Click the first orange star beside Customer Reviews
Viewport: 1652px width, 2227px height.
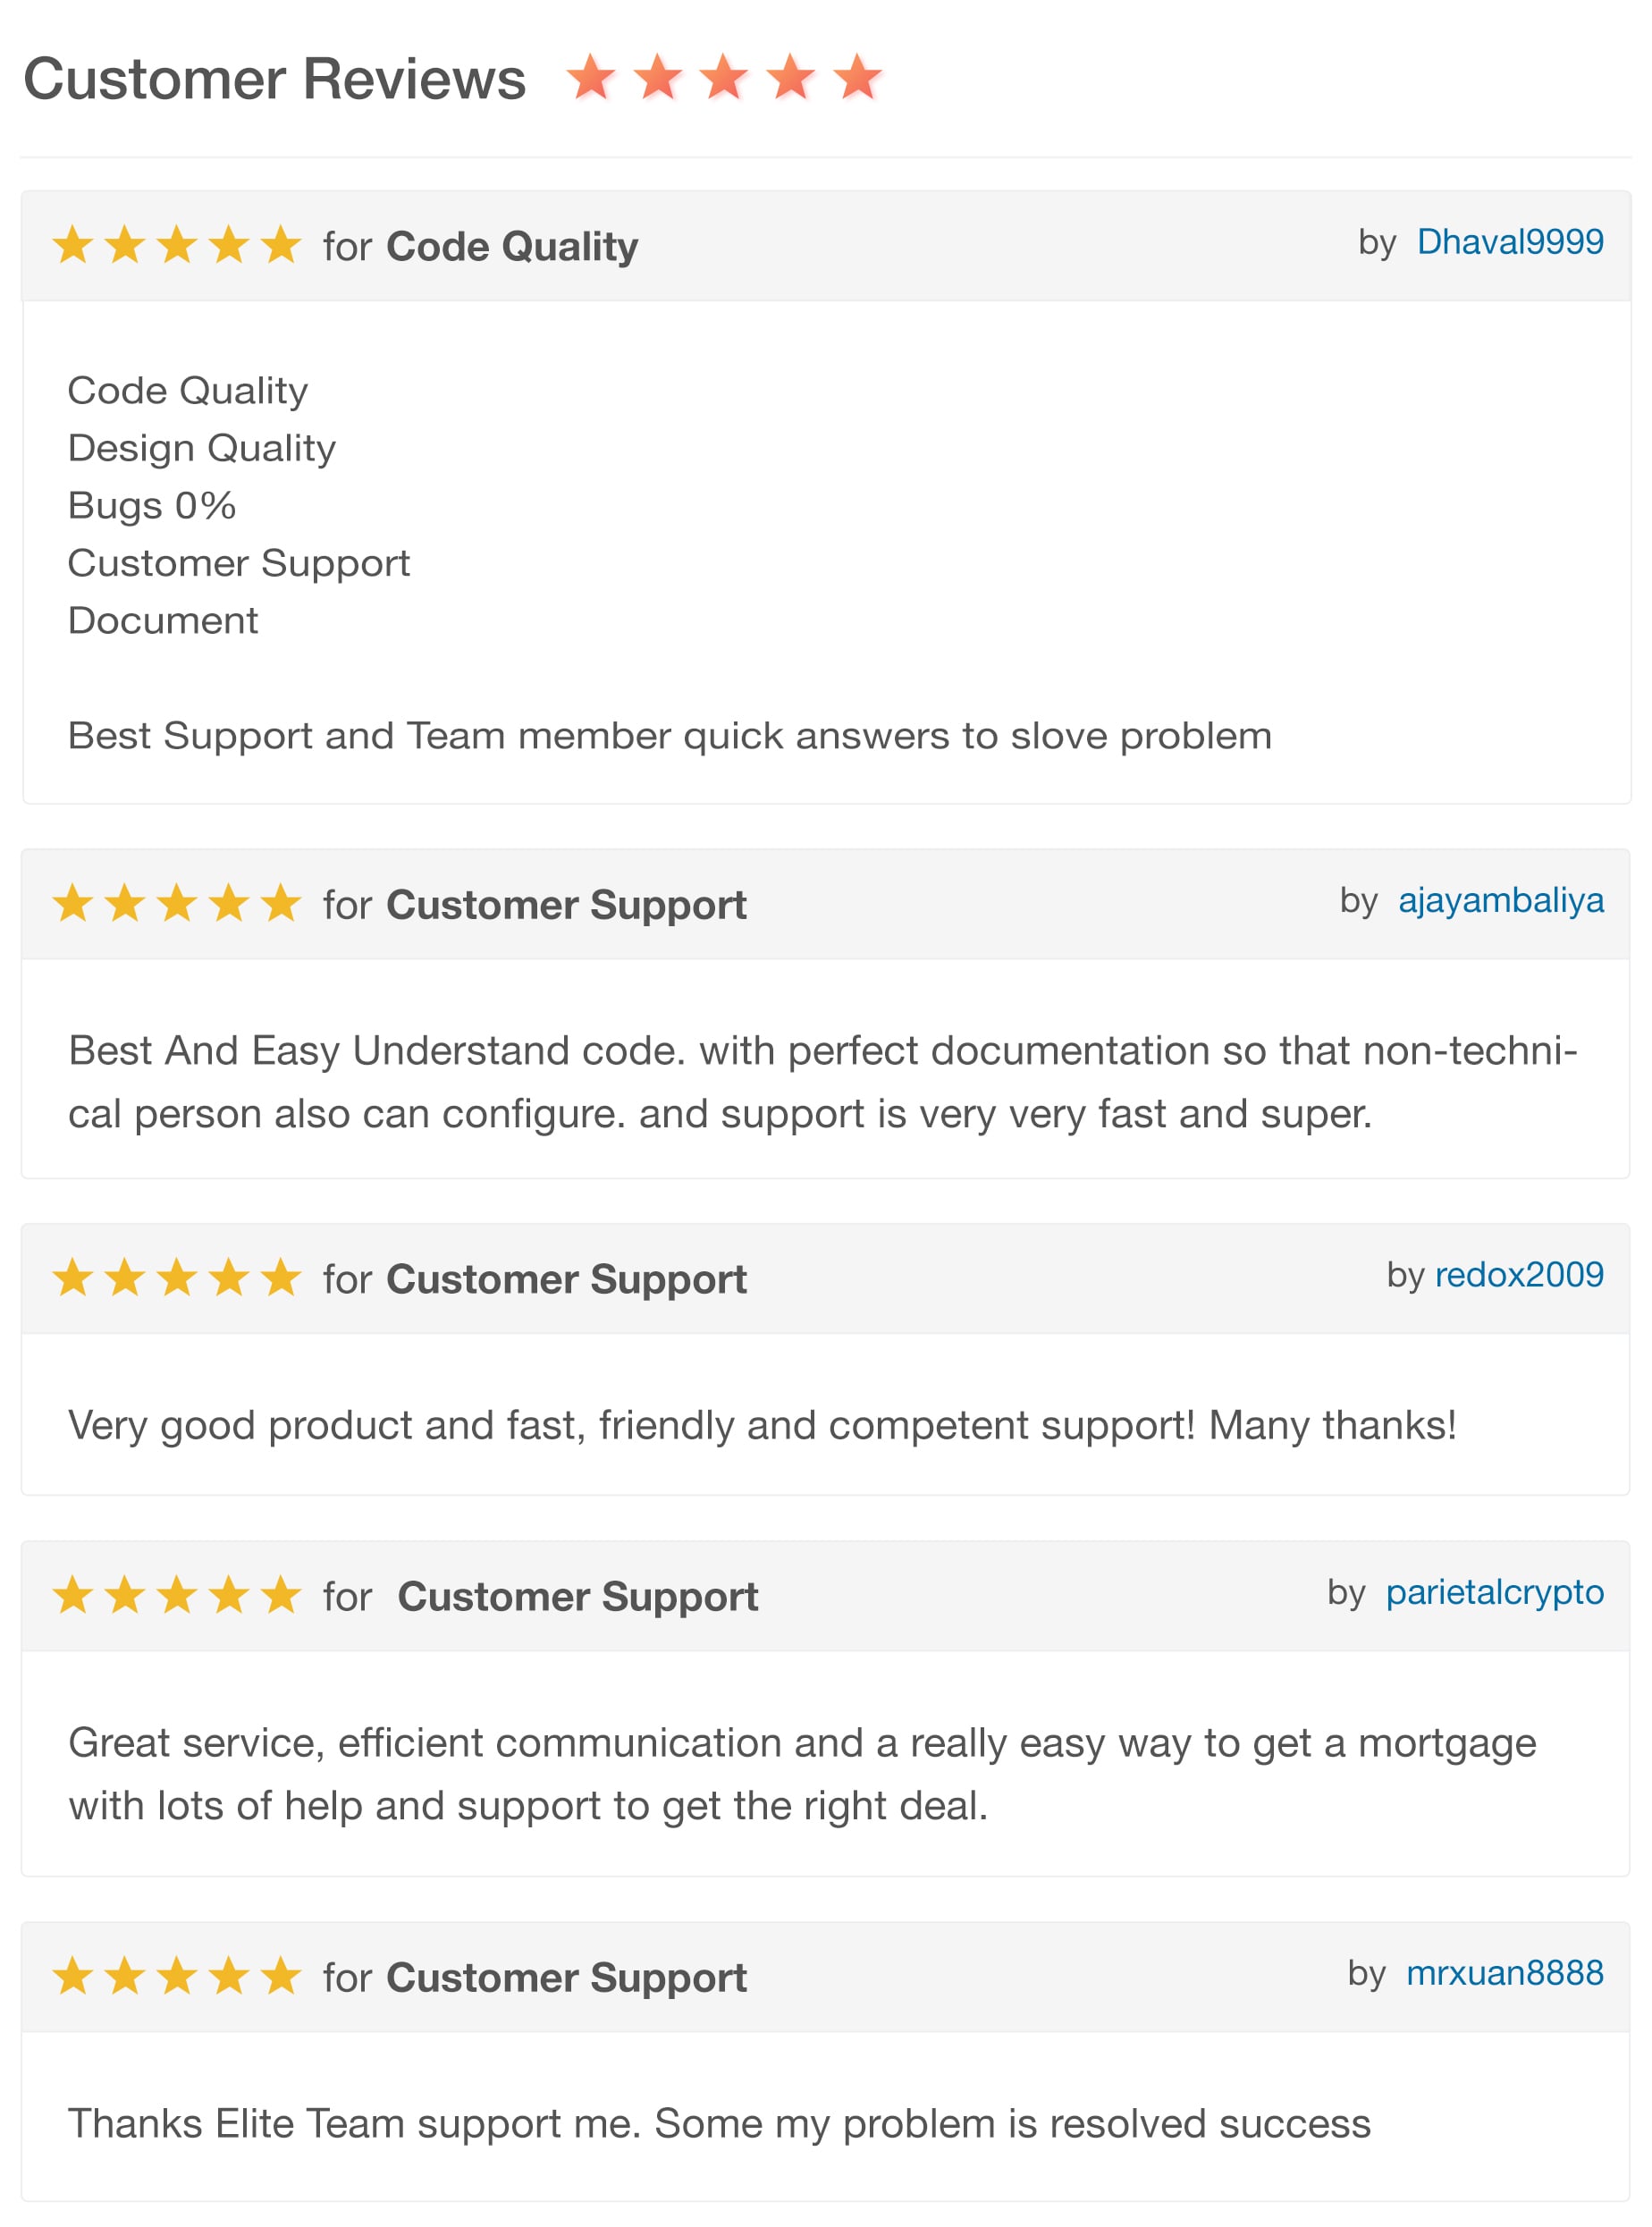591,78
